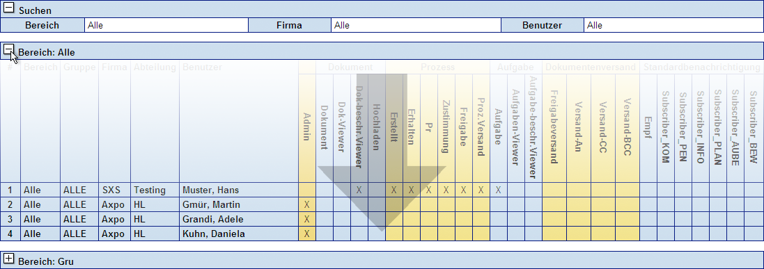Image resolution: width=764 pixels, height=269 pixels.
Task: Click the Freigabeversand column header
Action: coord(554,127)
